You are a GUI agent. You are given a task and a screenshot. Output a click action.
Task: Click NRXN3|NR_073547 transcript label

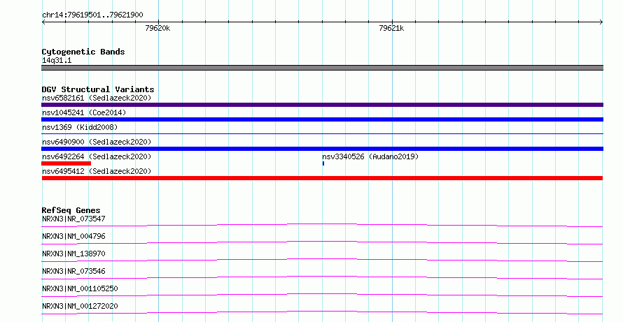73,219
